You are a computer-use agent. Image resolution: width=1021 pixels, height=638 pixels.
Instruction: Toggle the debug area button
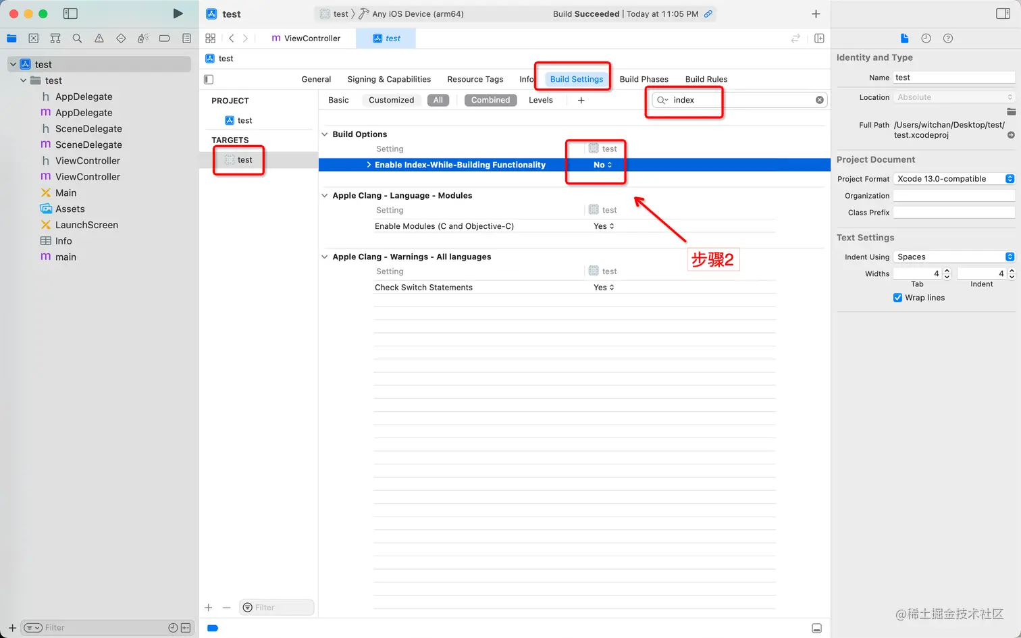point(816,629)
